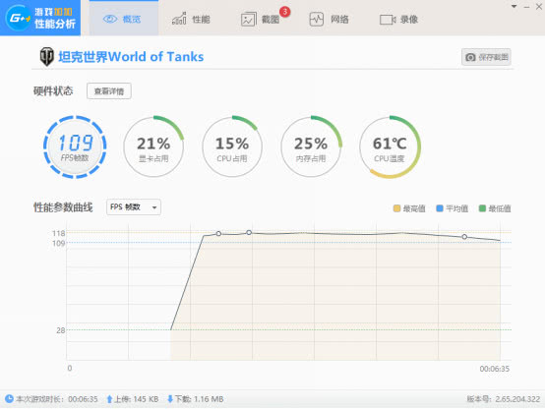The height and width of the screenshot is (409, 545).
Task: Click the version number 2.65.204.322
Action: pos(517,399)
